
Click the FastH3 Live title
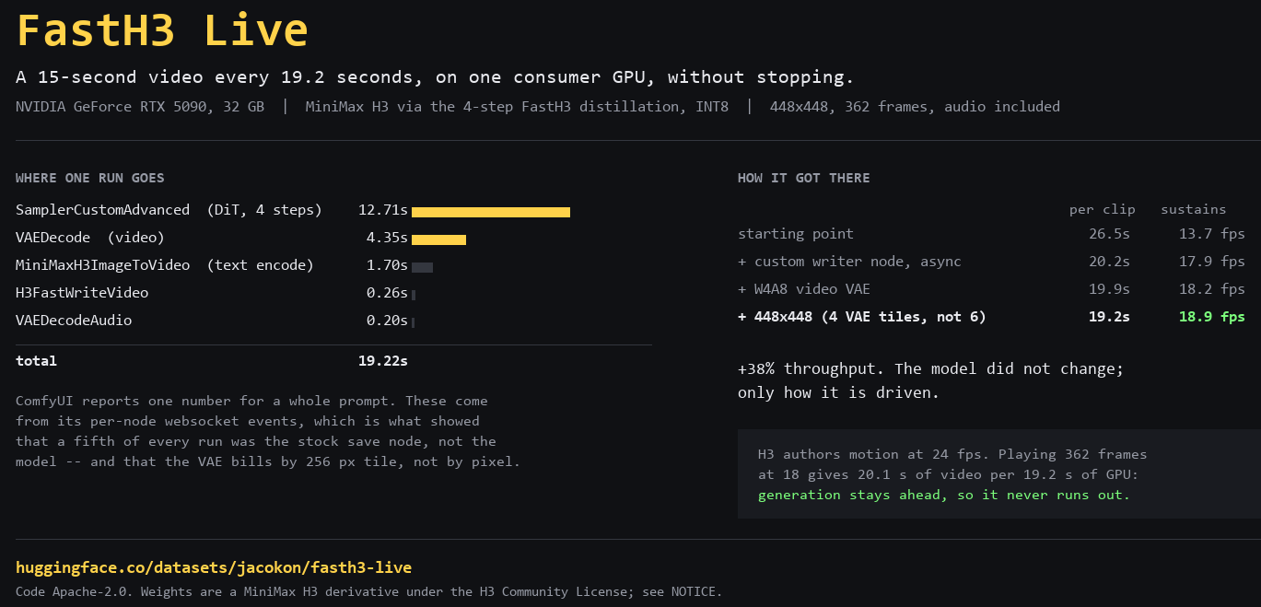[162, 30]
